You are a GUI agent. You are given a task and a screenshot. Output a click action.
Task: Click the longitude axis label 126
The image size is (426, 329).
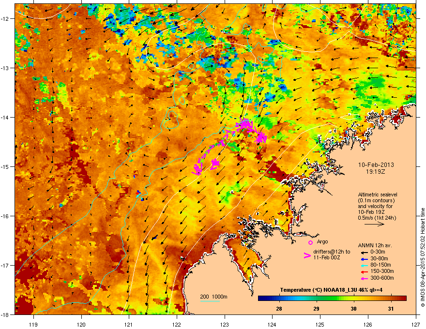click(368, 325)
